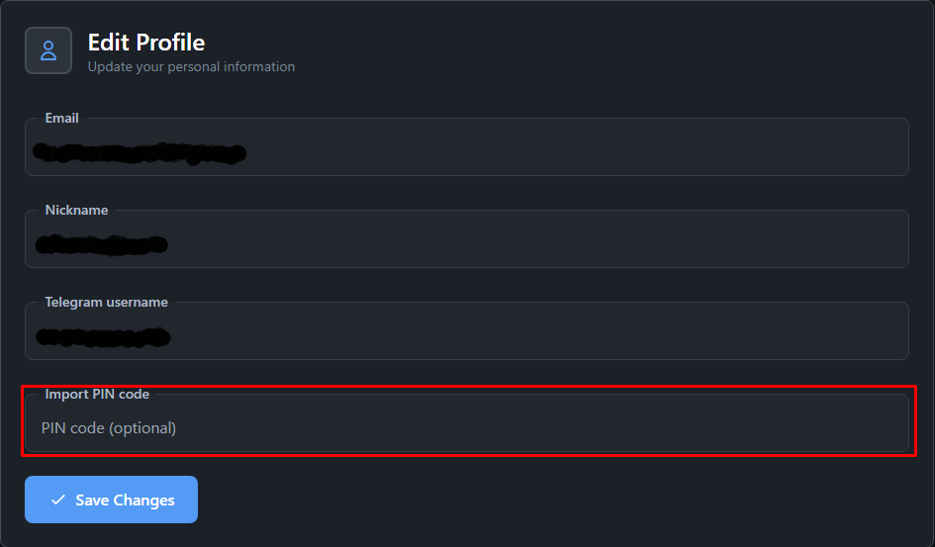
Task: Click the Nickname field label
Action: click(76, 210)
